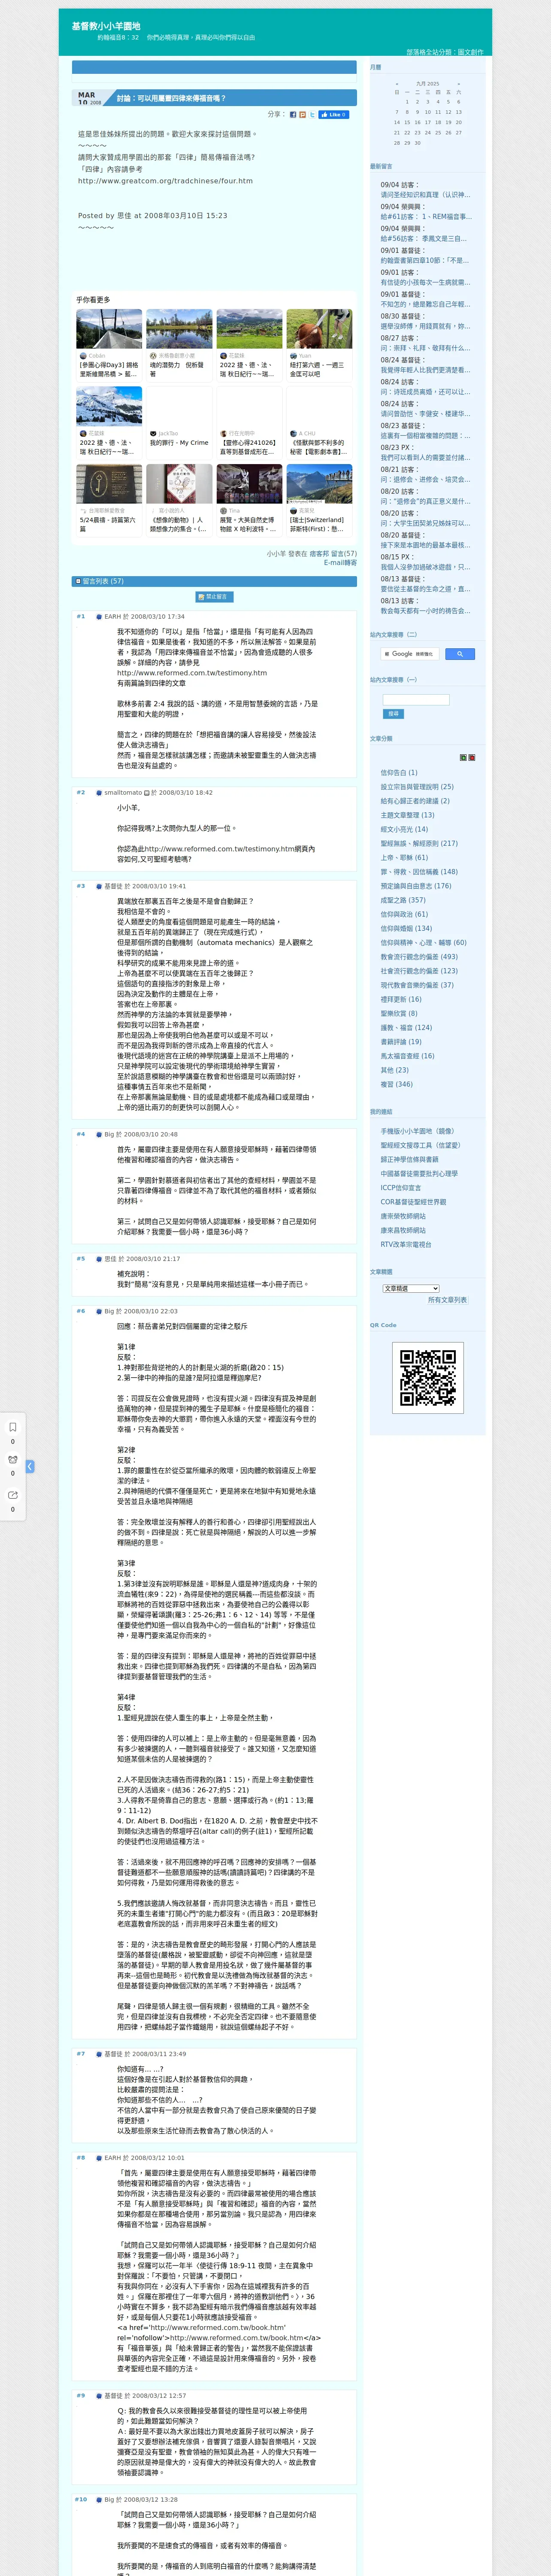551x2576 pixels.
Task: Open the 手機版小小羊園地（鏡像） link
Action: [x=417, y=1131]
